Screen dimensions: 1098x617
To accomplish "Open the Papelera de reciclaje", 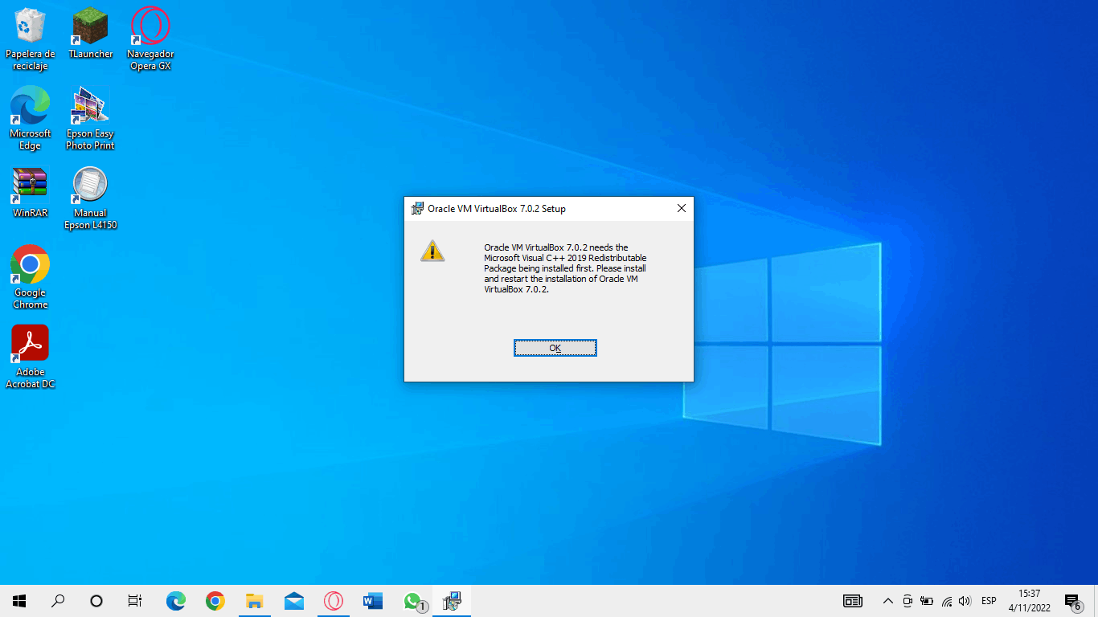I will [x=30, y=24].
